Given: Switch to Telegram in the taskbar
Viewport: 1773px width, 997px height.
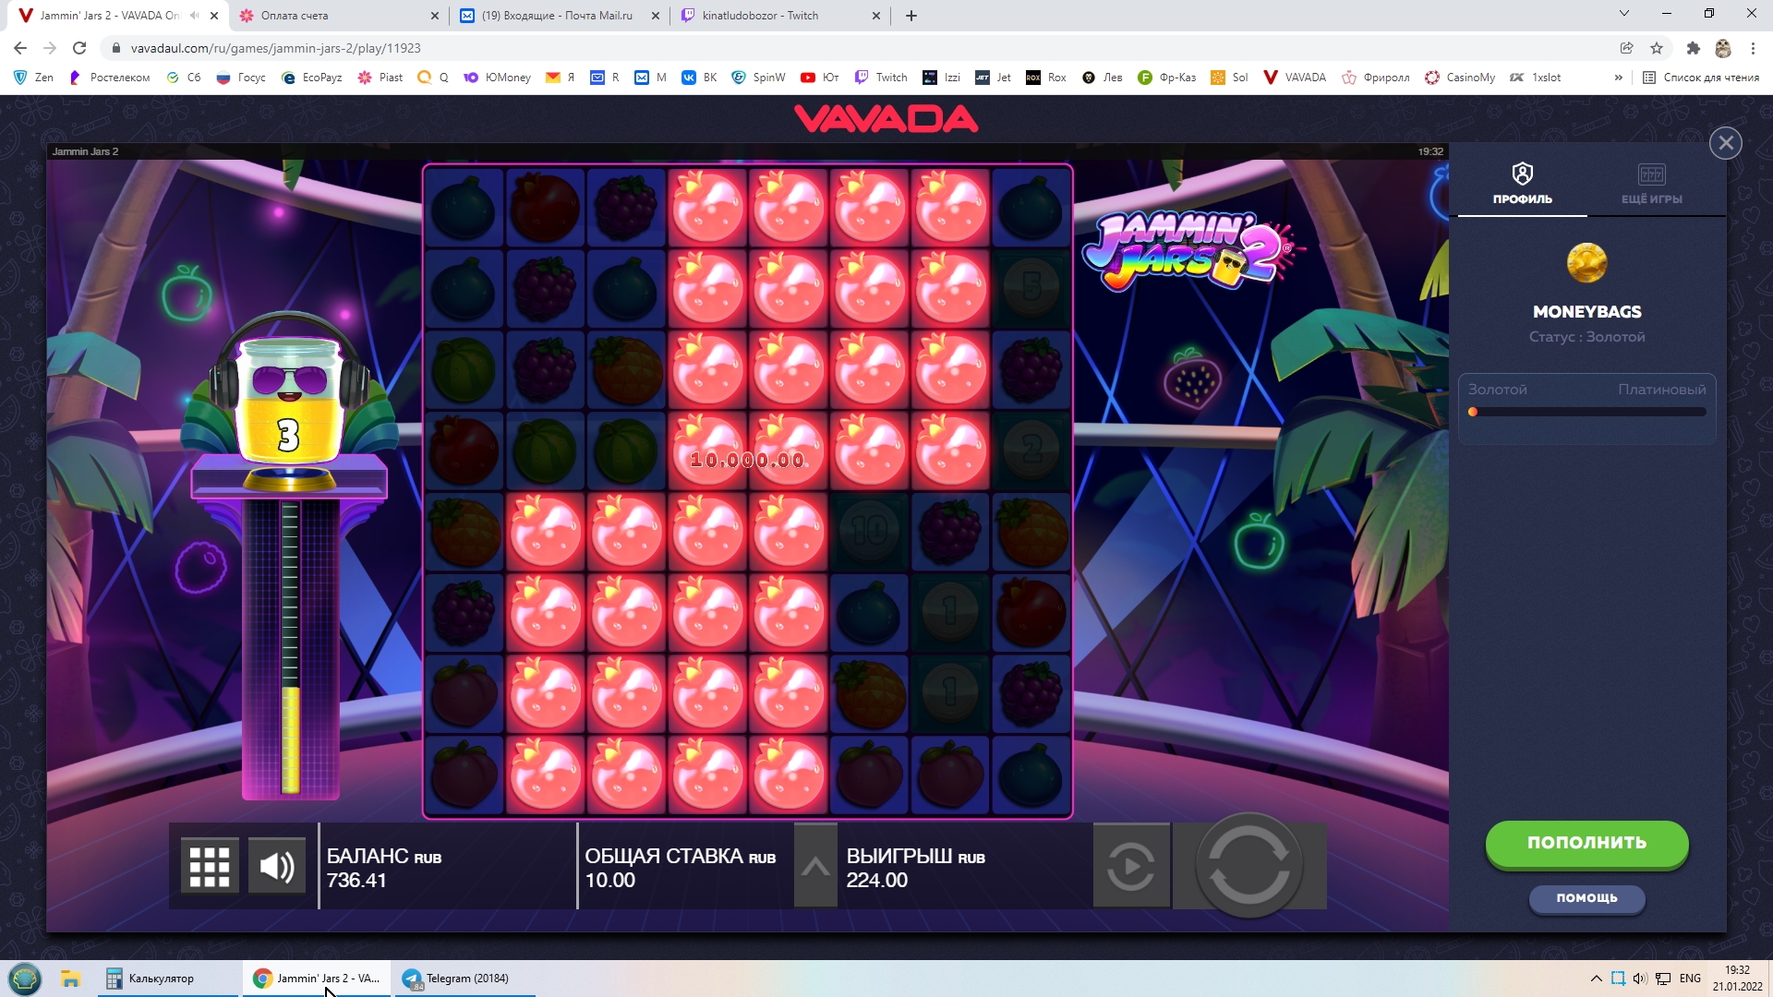Looking at the screenshot, I should 466,979.
